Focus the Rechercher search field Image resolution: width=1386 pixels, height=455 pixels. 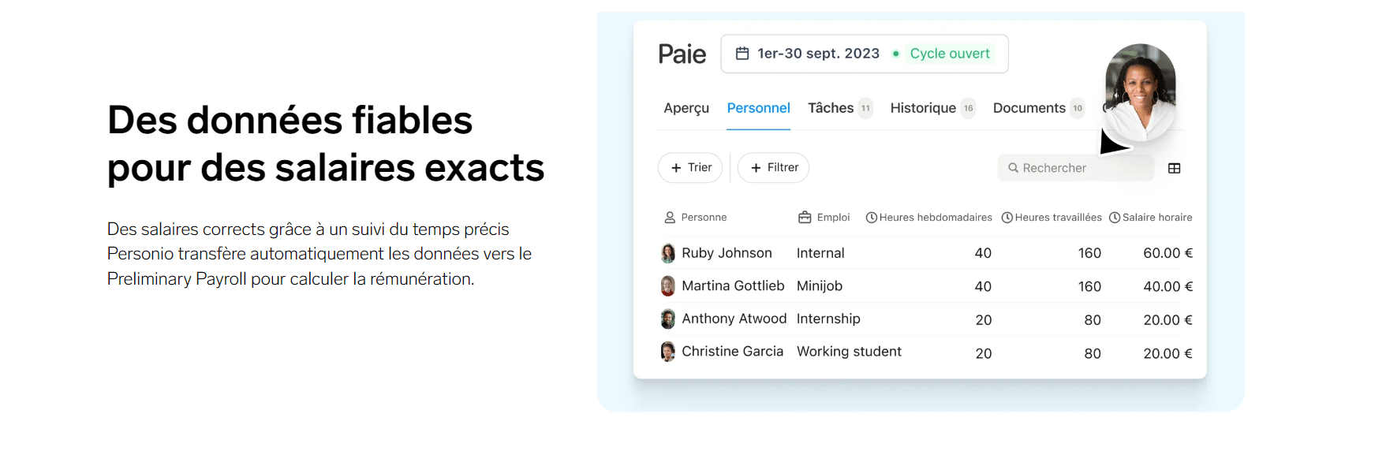click(1076, 168)
